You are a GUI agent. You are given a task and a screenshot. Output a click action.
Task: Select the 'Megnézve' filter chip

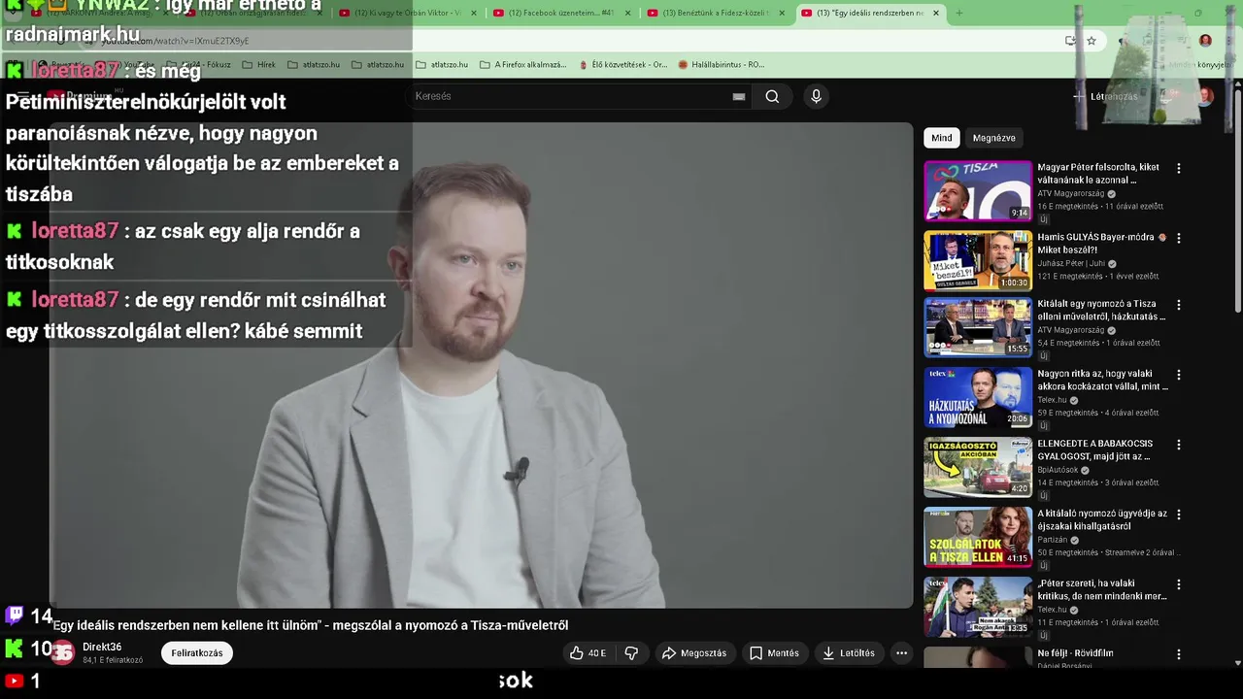993,138
